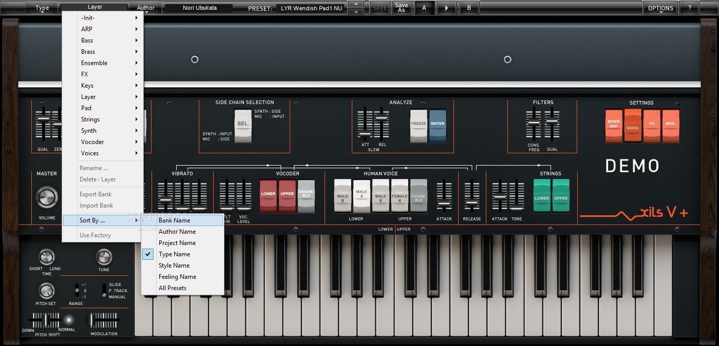Screen dimensions: 719x346
Task: Copy A to B with arrow button
Action: tap(446, 8)
